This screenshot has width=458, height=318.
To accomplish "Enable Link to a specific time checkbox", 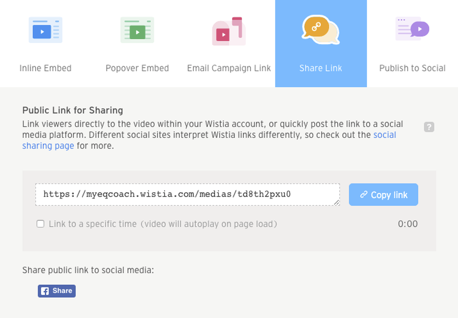I will tap(40, 224).
